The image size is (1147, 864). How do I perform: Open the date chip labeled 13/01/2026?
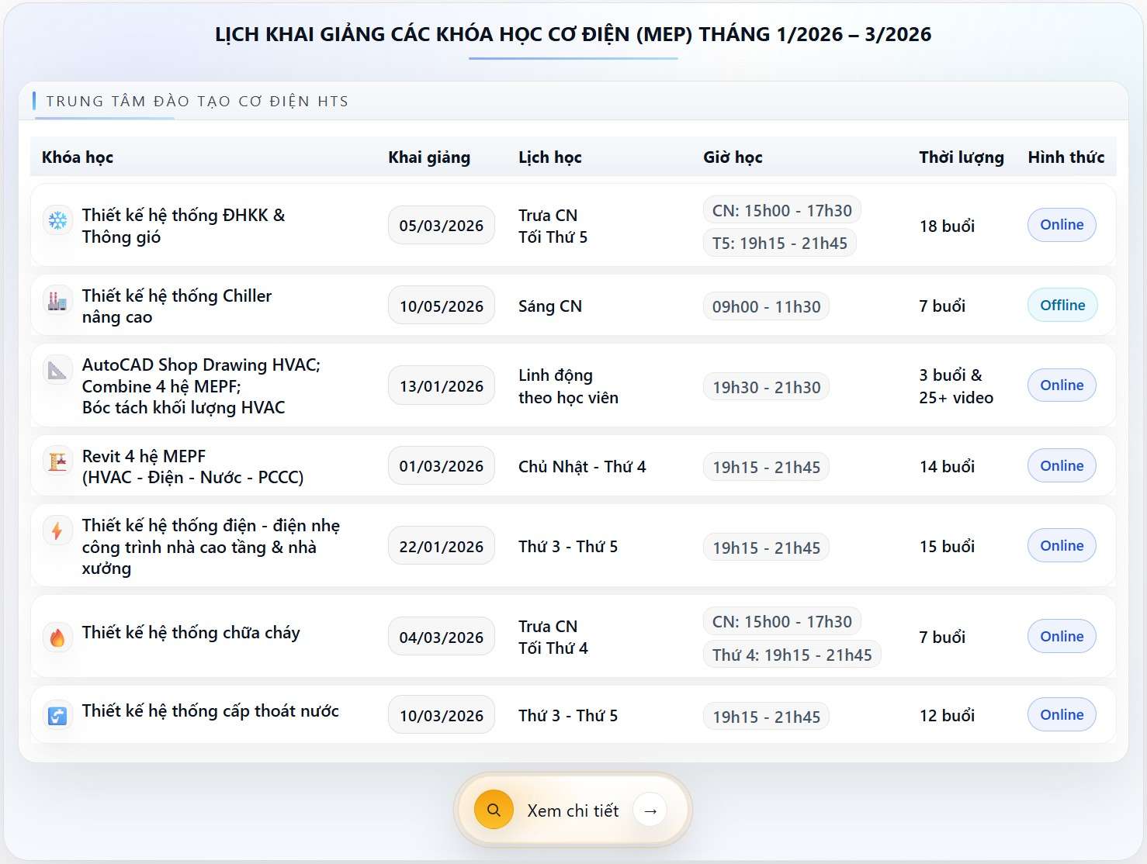click(441, 385)
